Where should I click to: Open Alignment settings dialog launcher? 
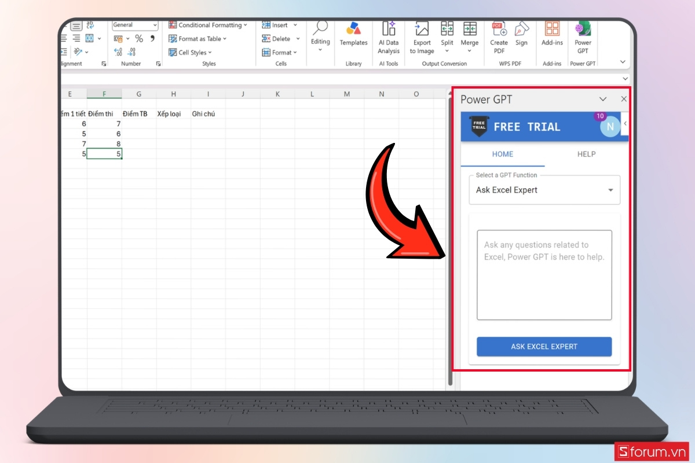pyautogui.click(x=104, y=64)
